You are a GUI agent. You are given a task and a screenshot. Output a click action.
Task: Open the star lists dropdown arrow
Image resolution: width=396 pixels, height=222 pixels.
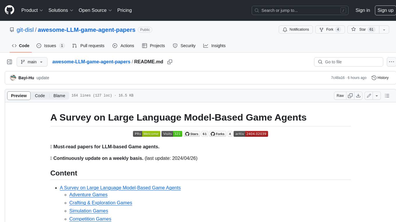[384, 30]
